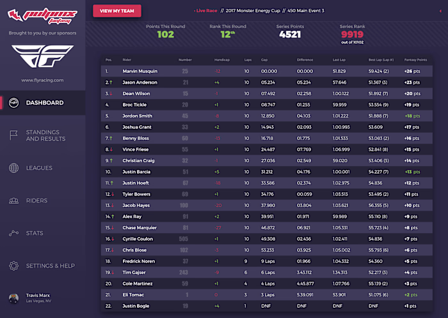Click the Standings and Results flag icon
448x318 pixels.
click(x=13, y=135)
